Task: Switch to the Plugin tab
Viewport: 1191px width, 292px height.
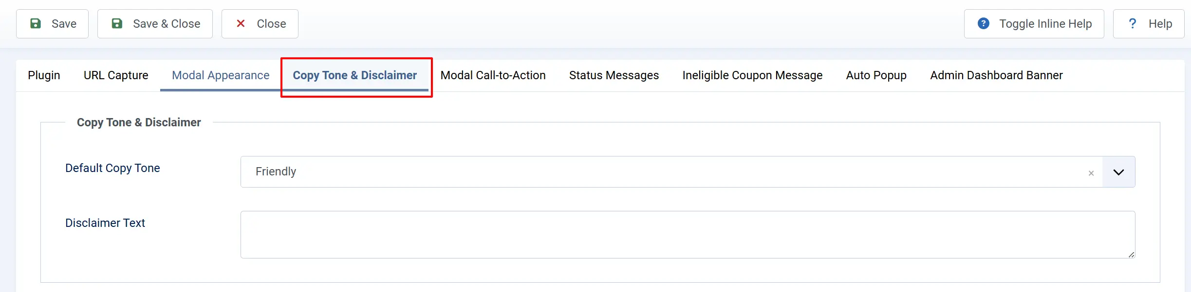Action: pos(44,75)
